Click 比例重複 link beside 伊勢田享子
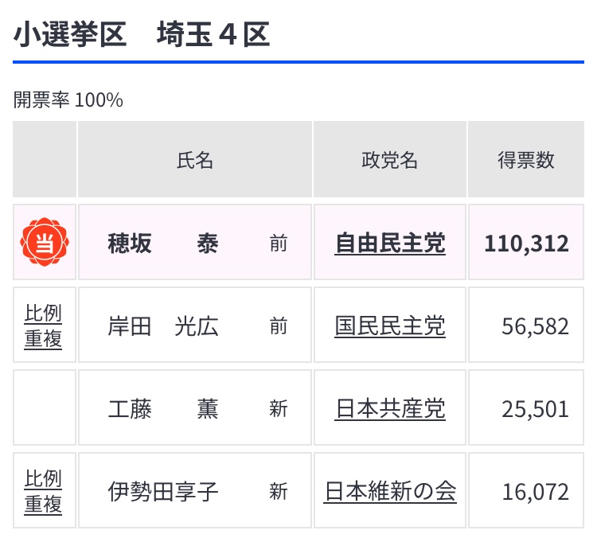This screenshot has height=538, width=597. tap(43, 491)
